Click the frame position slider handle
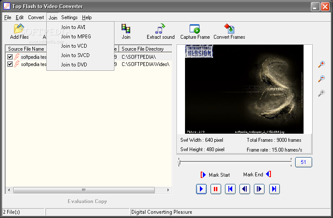 179,163
